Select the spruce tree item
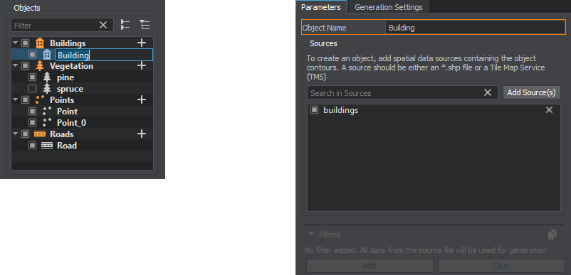Screen dimensions: 571x275 pyautogui.click(x=70, y=89)
